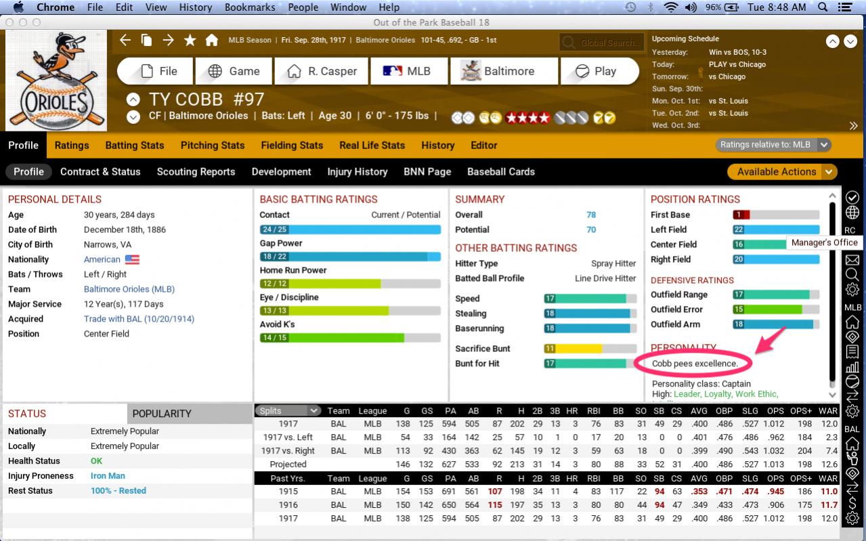Image resolution: width=866 pixels, height=541 pixels.
Task: Bookmark this page with the star icon
Action: click(190, 40)
